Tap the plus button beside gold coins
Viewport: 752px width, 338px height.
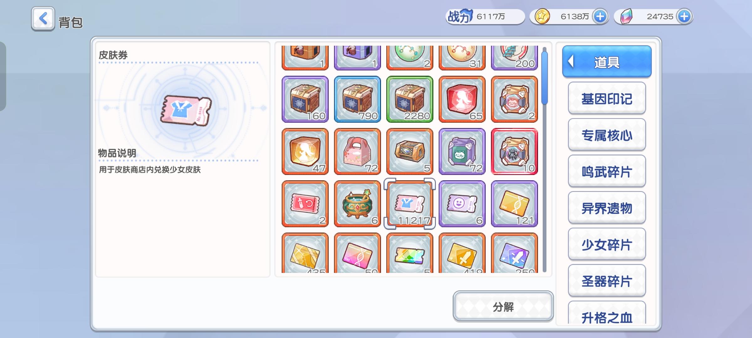[600, 16]
